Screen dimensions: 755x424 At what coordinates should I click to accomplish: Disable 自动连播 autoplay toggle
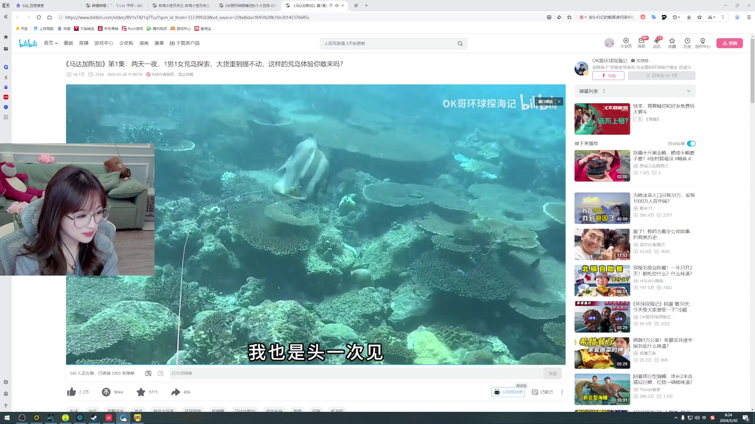pyautogui.click(x=691, y=144)
